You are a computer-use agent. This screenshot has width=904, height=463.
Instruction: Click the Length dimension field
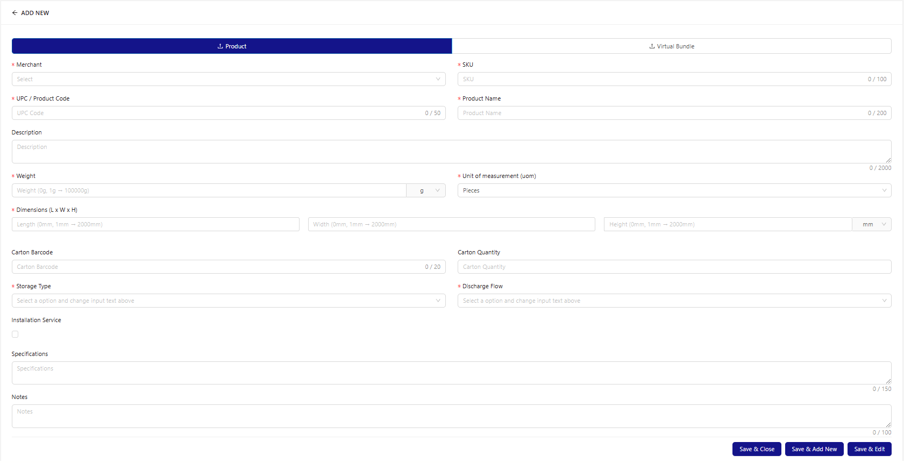(155, 224)
